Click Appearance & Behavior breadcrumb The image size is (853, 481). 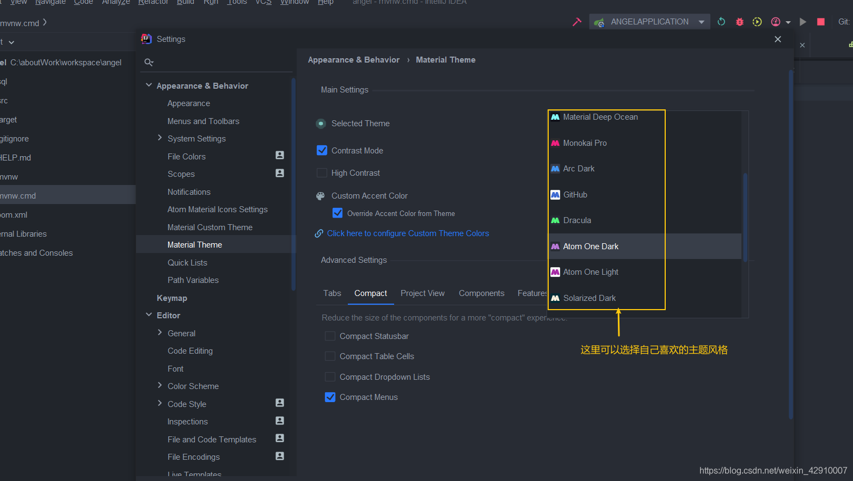(x=354, y=60)
